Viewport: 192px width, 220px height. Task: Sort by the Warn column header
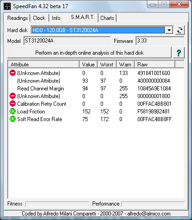[125, 65]
